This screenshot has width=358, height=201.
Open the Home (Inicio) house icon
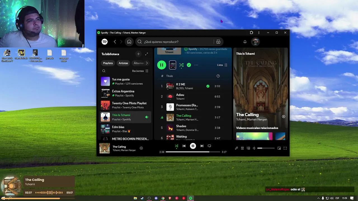click(x=129, y=42)
